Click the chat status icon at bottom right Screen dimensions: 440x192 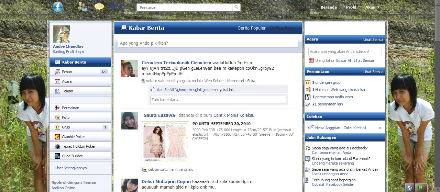(420, 188)
